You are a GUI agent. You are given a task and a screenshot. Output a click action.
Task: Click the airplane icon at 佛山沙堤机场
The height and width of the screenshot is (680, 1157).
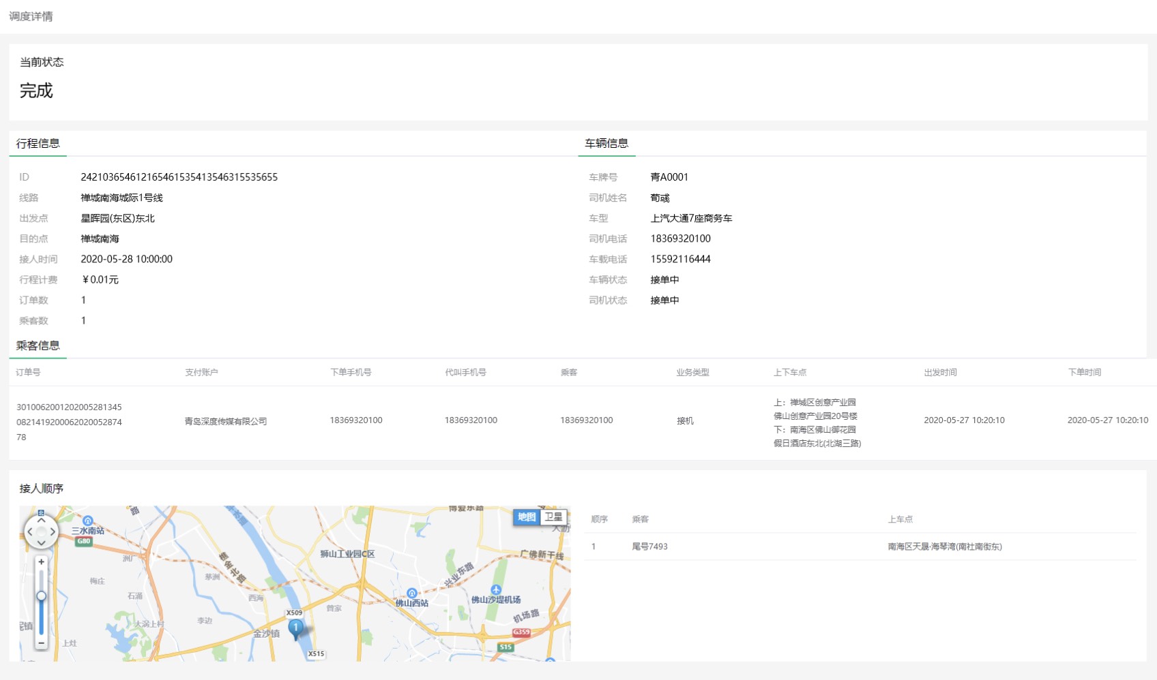tap(495, 589)
